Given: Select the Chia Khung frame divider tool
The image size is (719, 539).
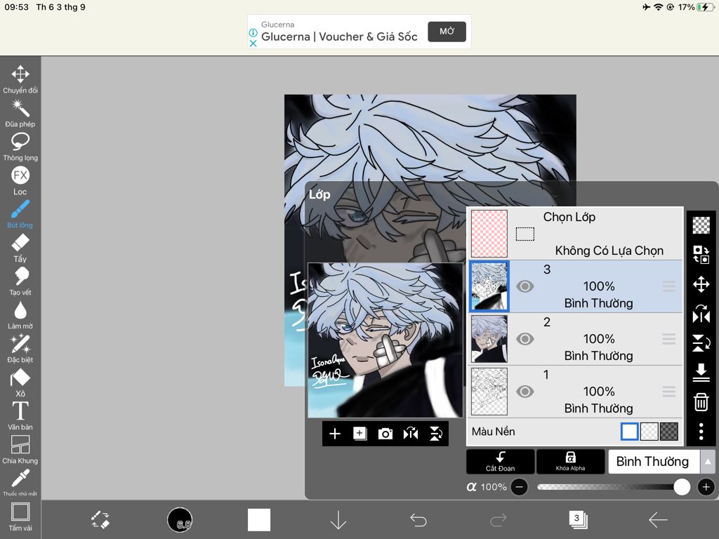Looking at the screenshot, I should pyautogui.click(x=20, y=450).
